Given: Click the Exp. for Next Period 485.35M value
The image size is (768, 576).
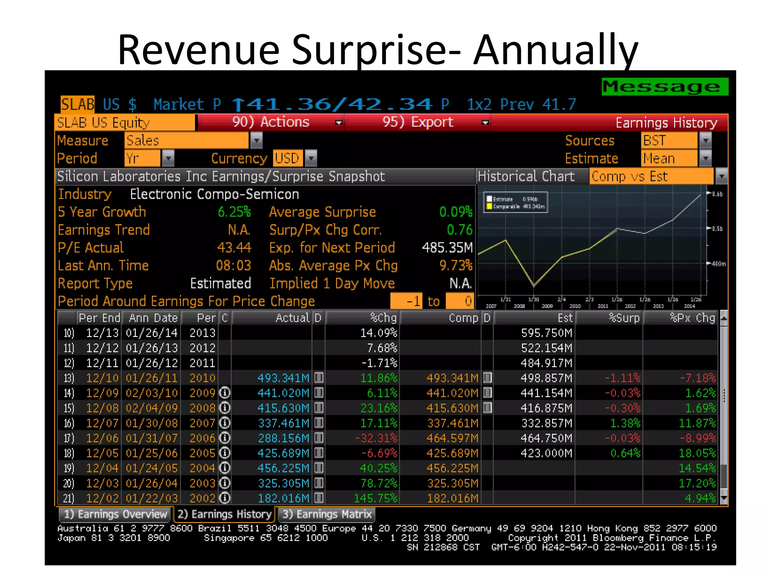Looking at the screenshot, I should pyautogui.click(x=447, y=247).
